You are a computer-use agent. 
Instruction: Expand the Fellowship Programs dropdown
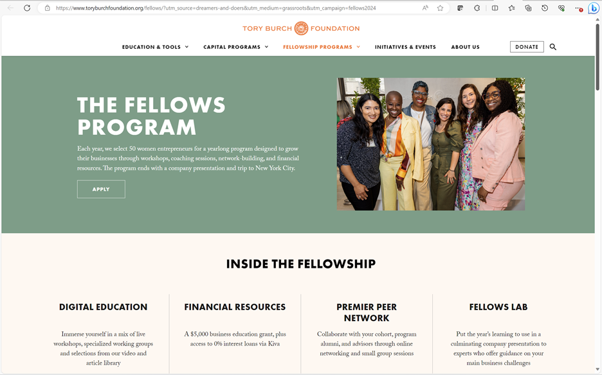pyautogui.click(x=321, y=47)
